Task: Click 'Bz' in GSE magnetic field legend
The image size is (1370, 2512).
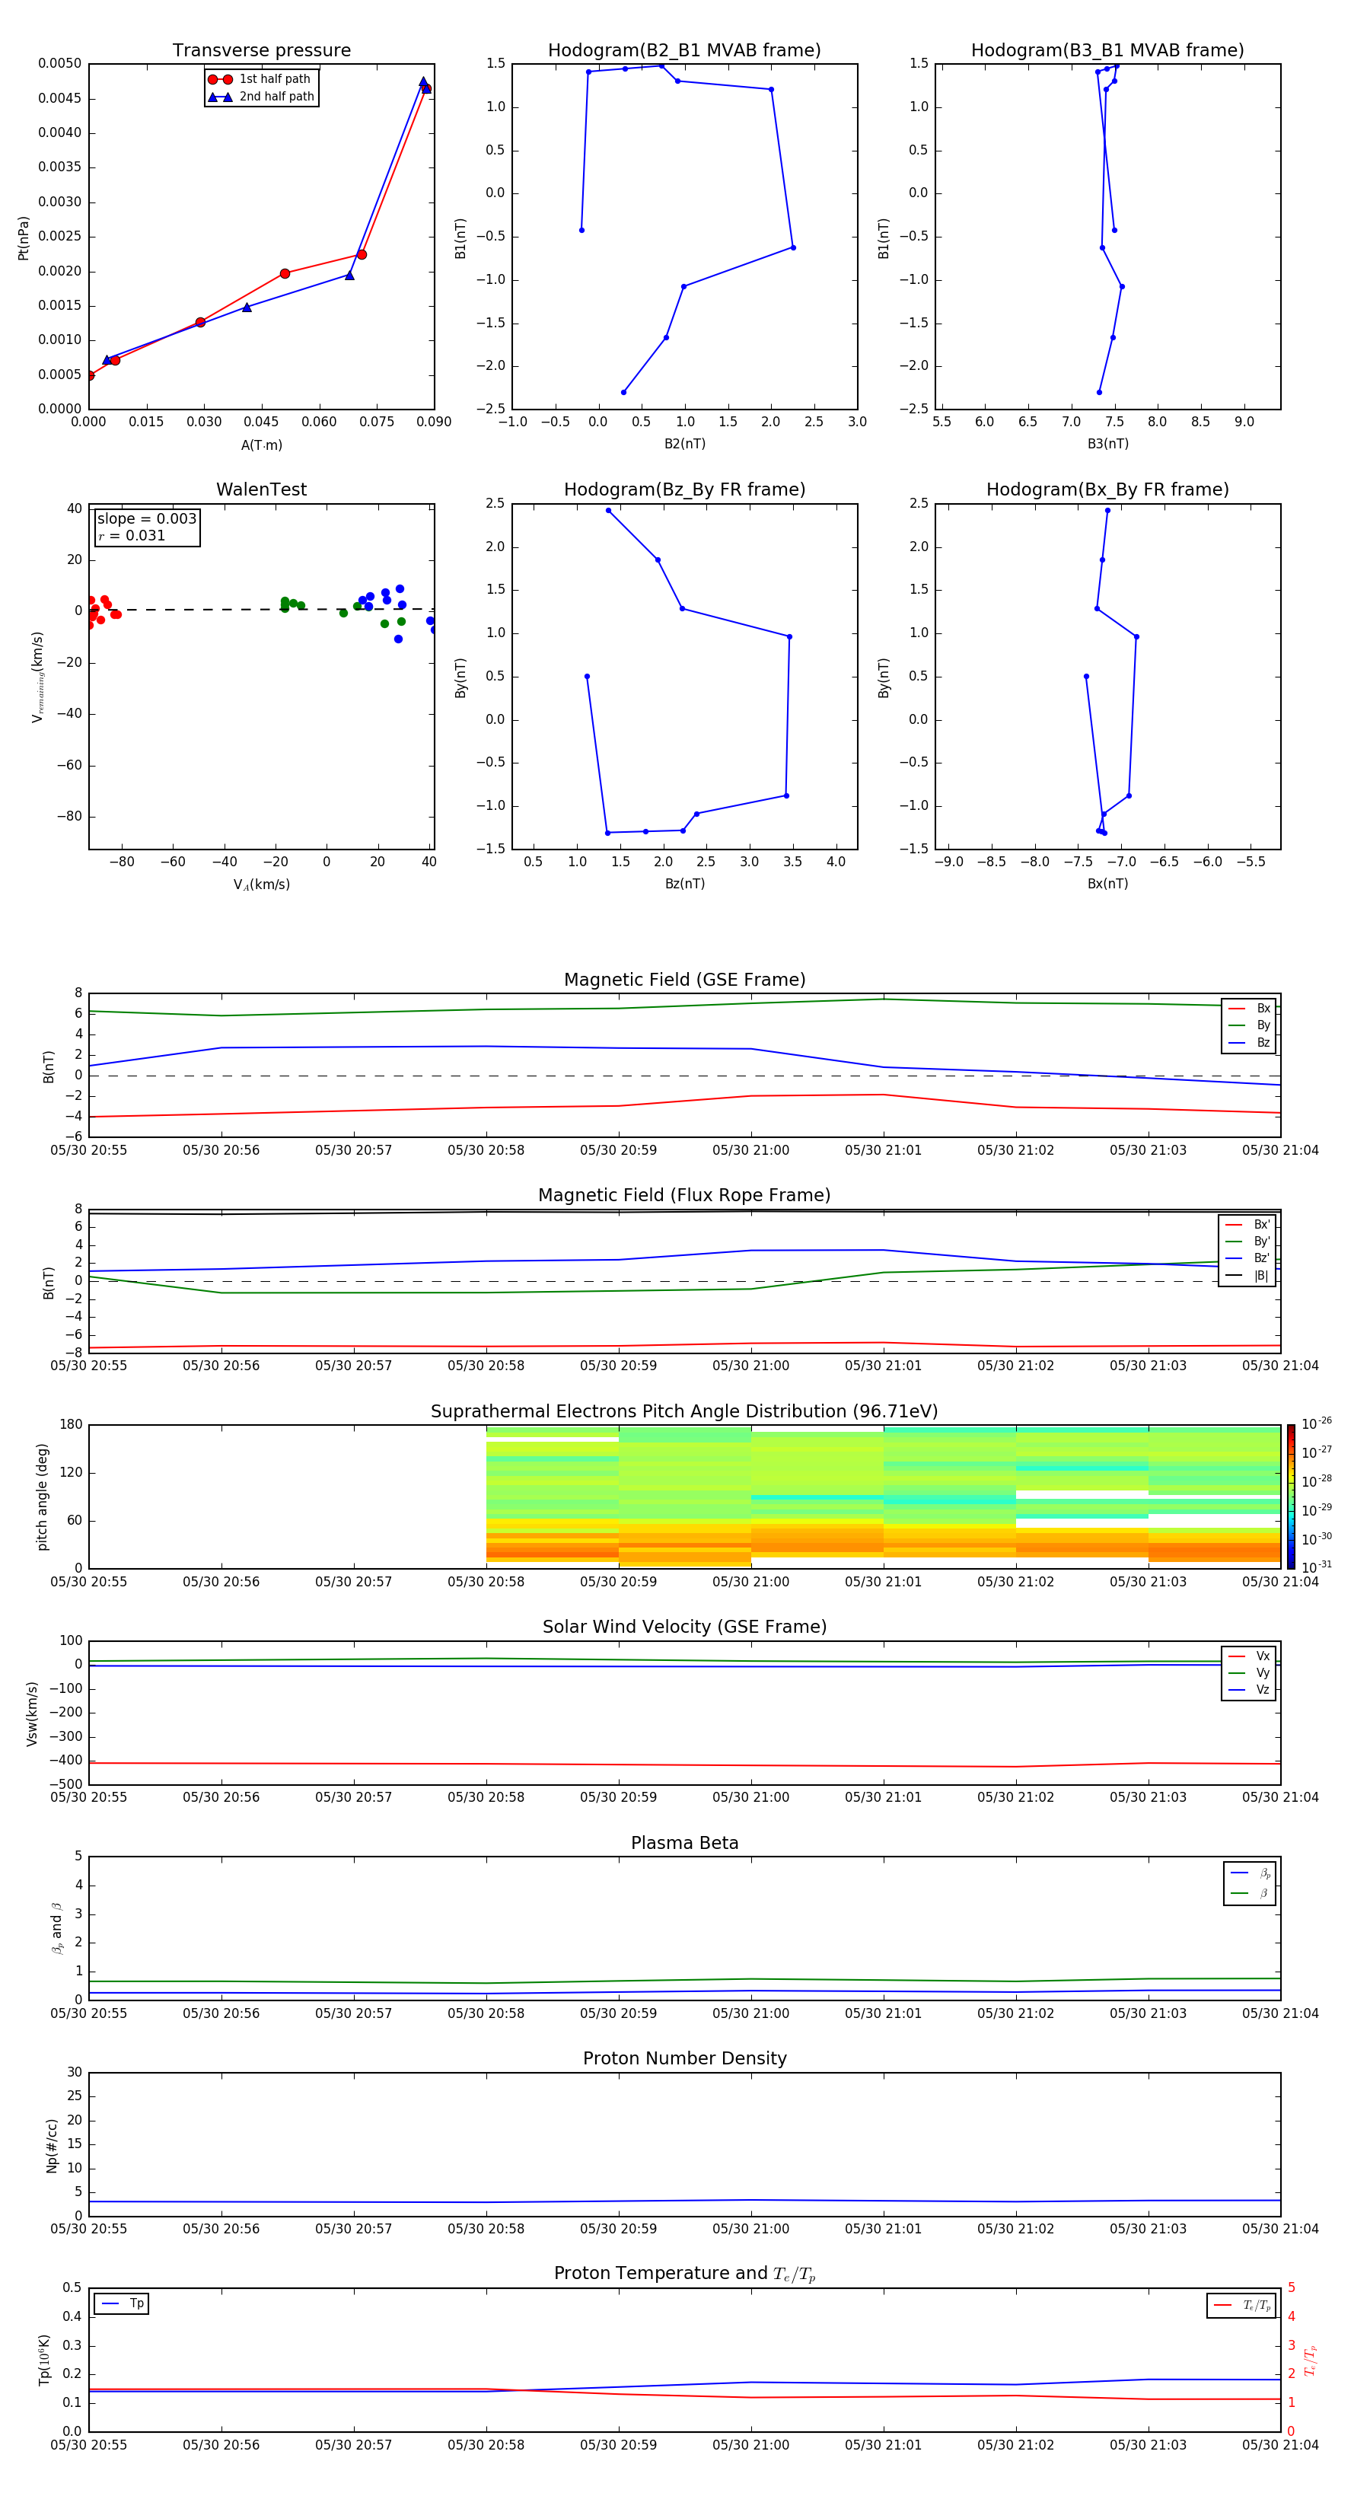Action: pyautogui.click(x=1263, y=1042)
